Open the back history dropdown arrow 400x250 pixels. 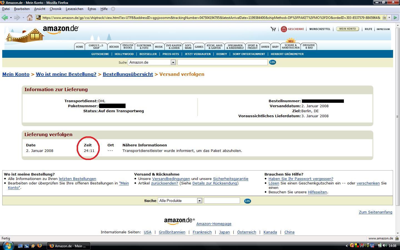click(11, 17)
